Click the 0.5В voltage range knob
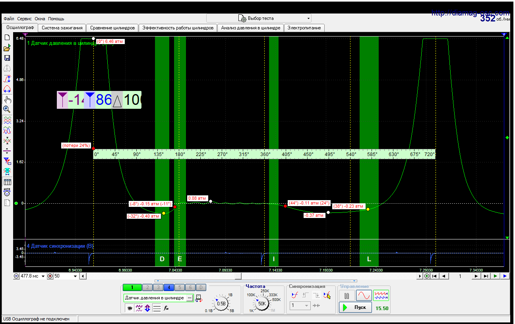 [221, 304]
